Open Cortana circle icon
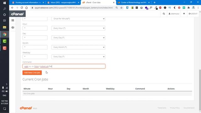 pyautogui.click(x=4, y=15)
